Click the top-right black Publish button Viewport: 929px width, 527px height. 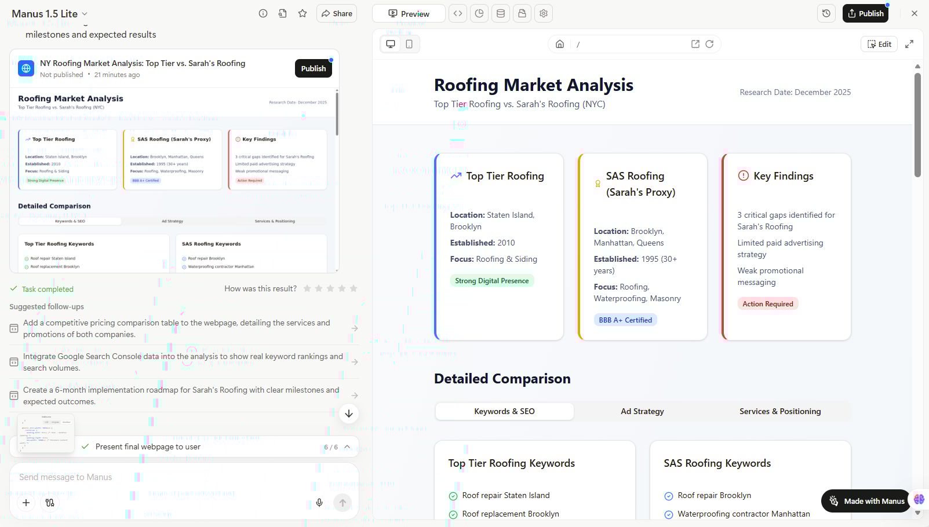pyautogui.click(x=865, y=13)
